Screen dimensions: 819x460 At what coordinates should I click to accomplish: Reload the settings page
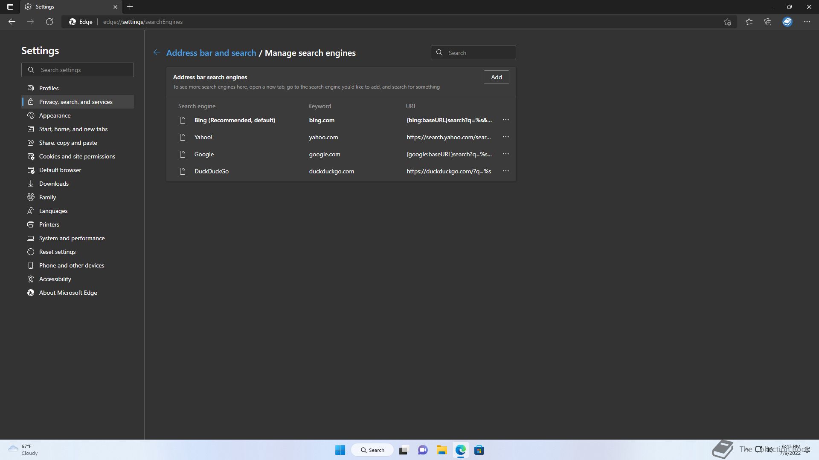coord(49,22)
